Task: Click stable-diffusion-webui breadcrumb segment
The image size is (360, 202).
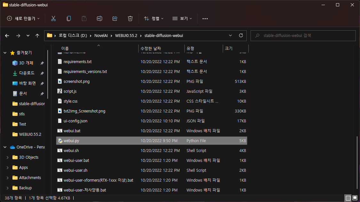Action: (164, 35)
